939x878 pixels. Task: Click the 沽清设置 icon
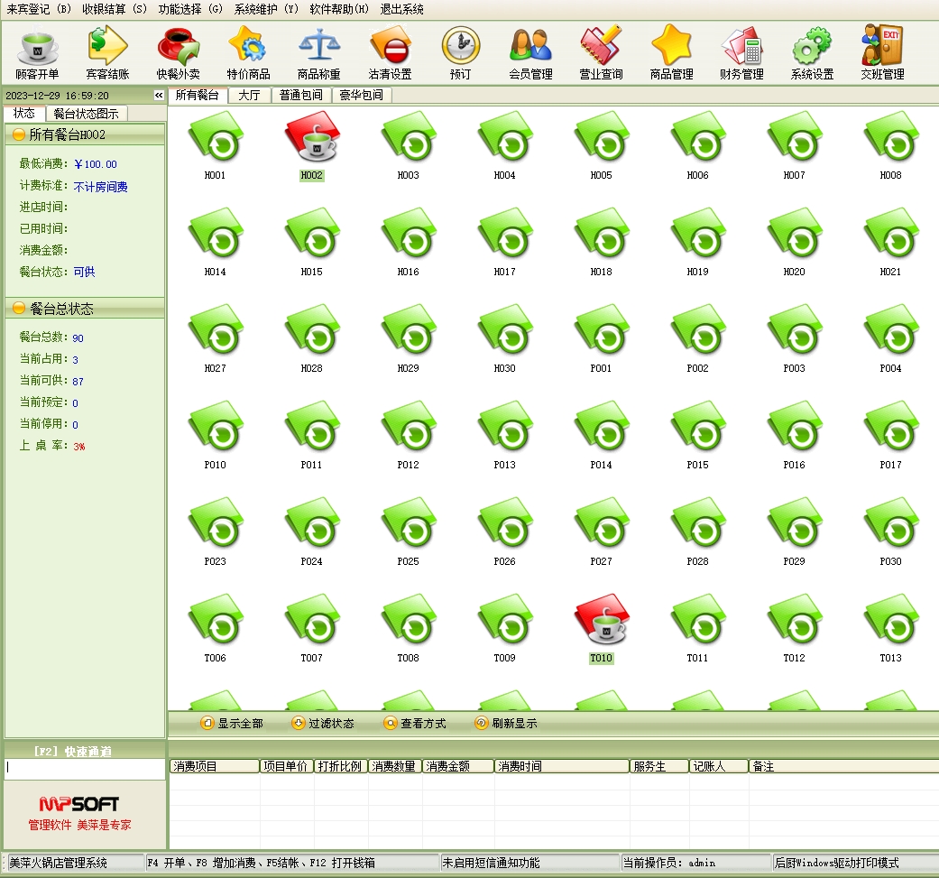pos(391,53)
